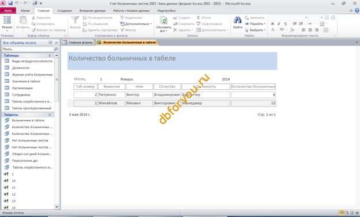The height and width of the screenshot is (217, 360).
Task: Collapse the Таблицы group
Action: (50, 55)
